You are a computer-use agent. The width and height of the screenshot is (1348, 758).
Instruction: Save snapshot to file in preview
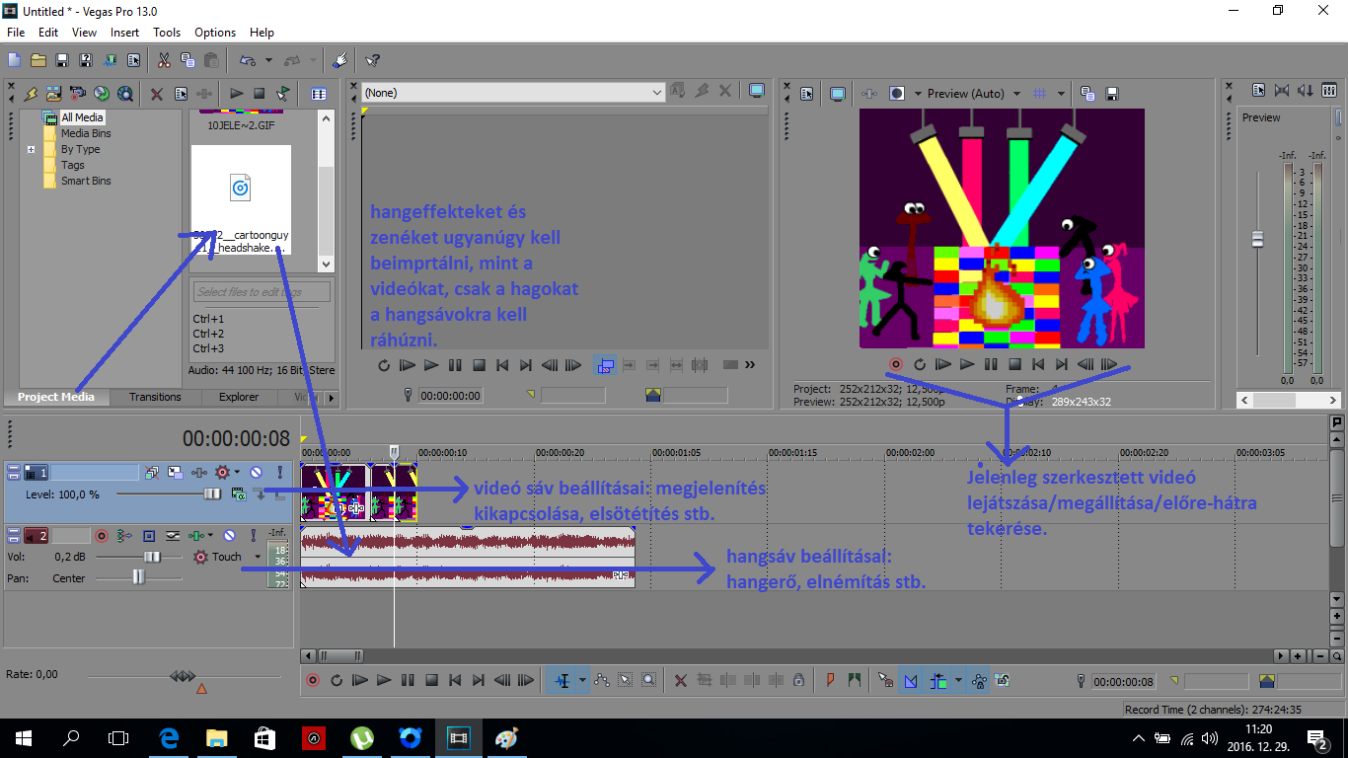click(1112, 94)
